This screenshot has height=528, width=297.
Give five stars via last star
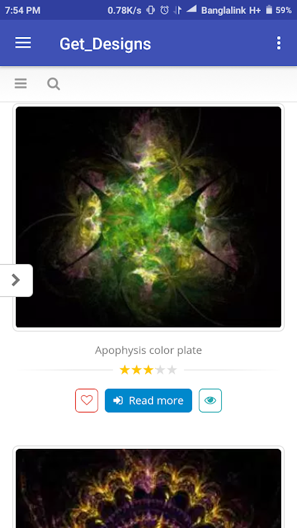[172, 370]
